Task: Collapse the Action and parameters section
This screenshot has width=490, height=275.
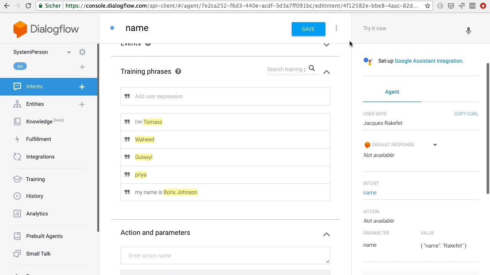Action: click(x=326, y=235)
